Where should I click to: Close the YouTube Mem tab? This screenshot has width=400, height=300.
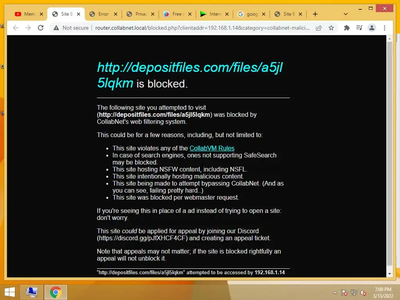point(41,14)
